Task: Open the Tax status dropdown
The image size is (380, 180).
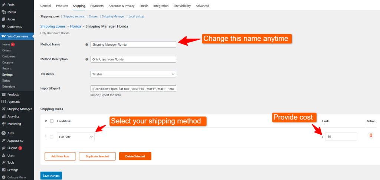Action: tap(133, 74)
